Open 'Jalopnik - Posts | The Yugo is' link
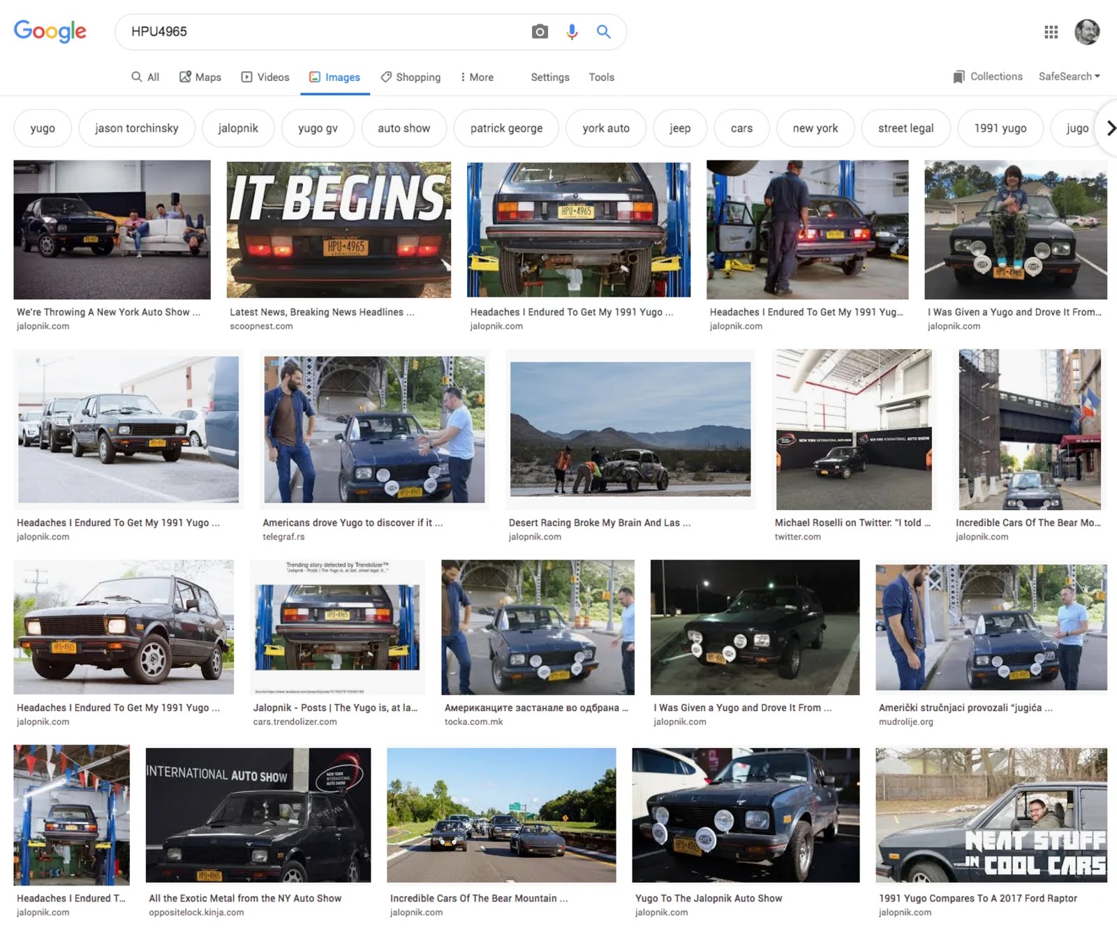 point(335,708)
